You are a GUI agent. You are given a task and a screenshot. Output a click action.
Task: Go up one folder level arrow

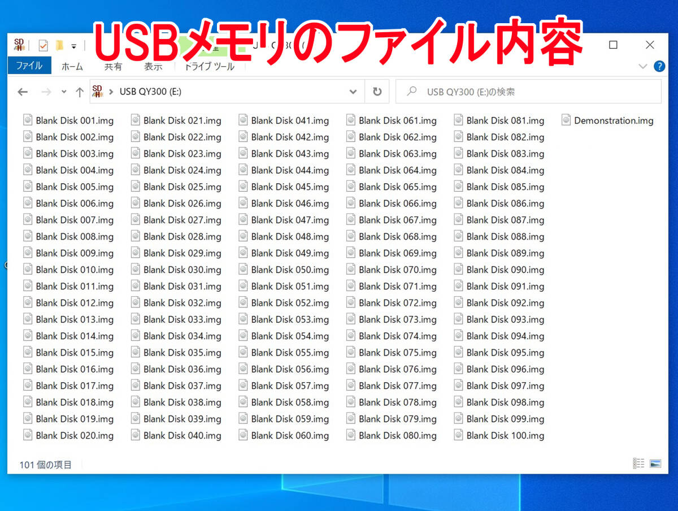80,92
